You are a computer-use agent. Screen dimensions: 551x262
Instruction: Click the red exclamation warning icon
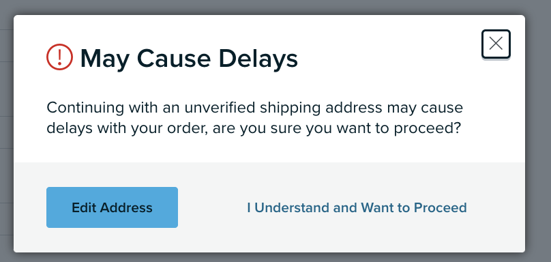[60, 57]
